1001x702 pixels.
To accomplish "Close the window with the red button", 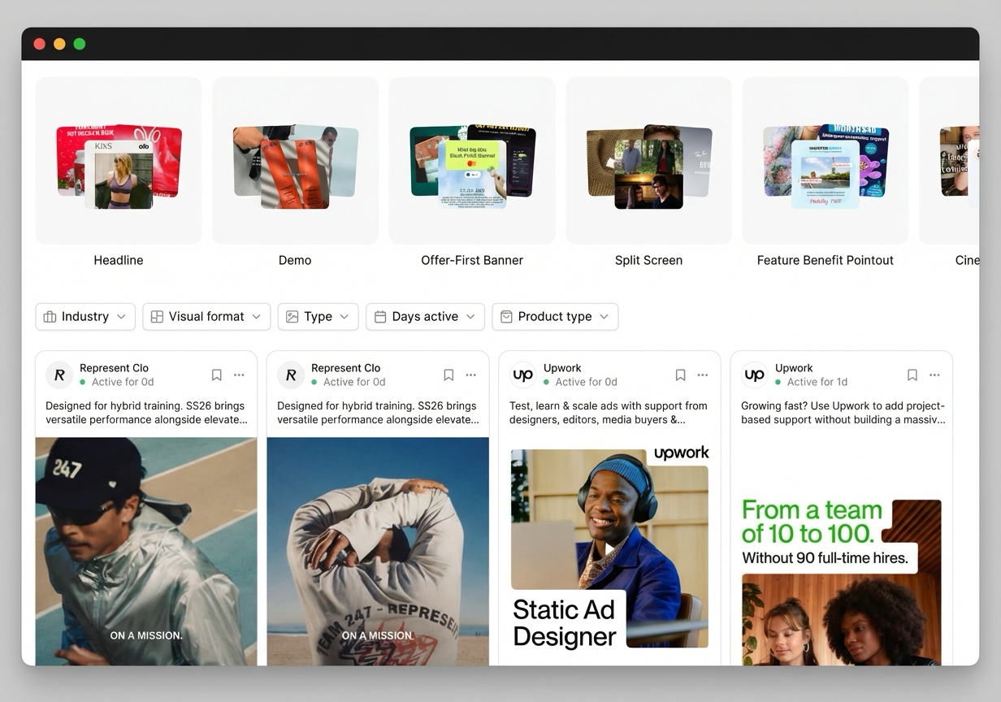I will click(40, 44).
